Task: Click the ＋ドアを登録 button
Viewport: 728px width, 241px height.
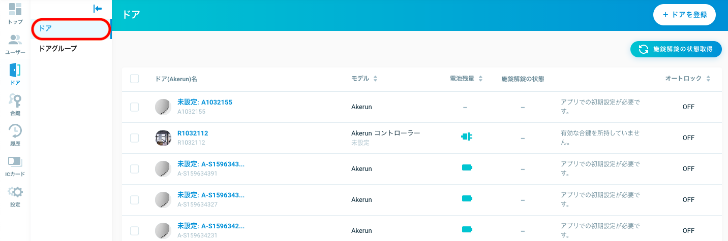Action: [684, 15]
